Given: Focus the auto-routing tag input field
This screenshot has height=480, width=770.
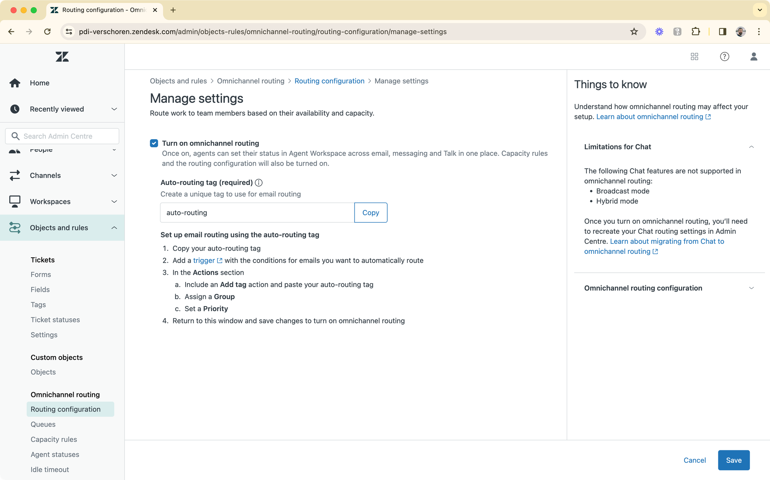Looking at the screenshot, I should coord(257,213).
